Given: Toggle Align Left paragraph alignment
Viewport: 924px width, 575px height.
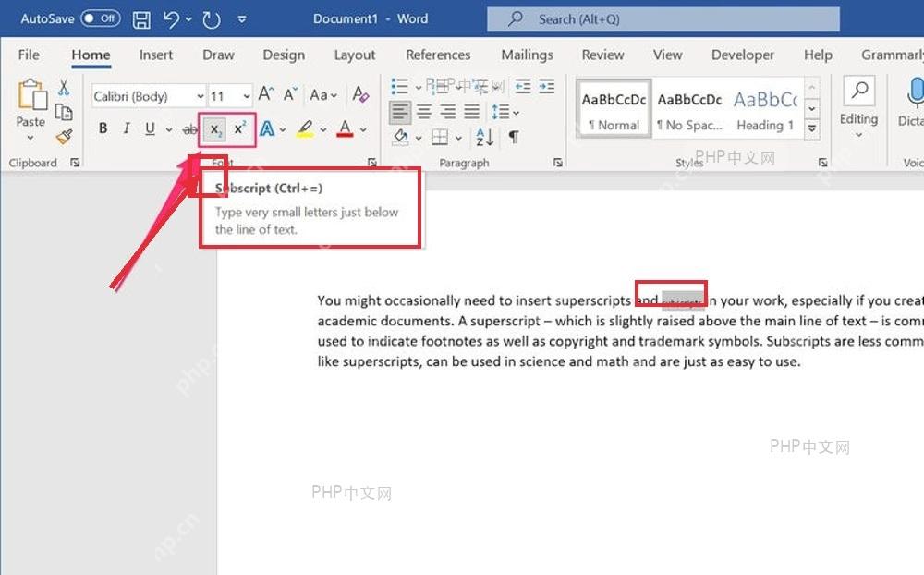Looking at the screenshot, I should (400, 112).
